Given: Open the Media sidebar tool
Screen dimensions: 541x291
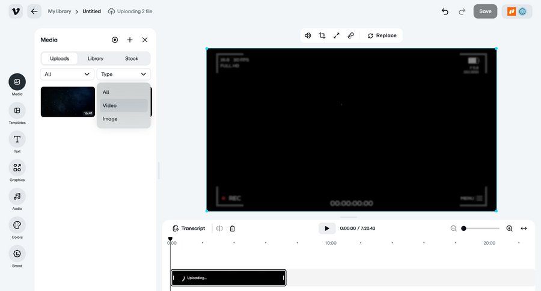Looking at the screenshot, I should tap(17, 85).
